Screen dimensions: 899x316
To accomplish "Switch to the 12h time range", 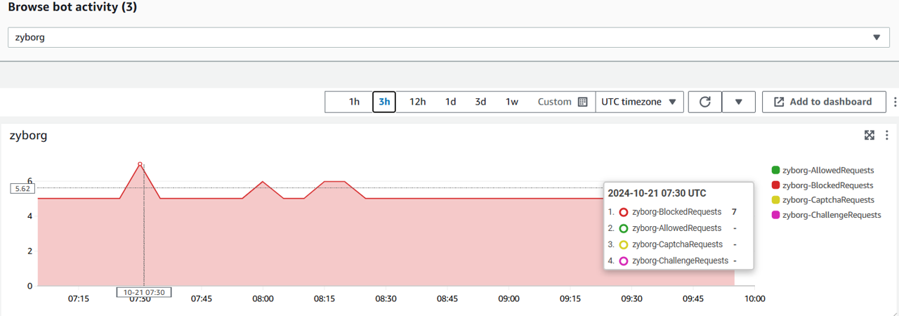I will 417,102.
